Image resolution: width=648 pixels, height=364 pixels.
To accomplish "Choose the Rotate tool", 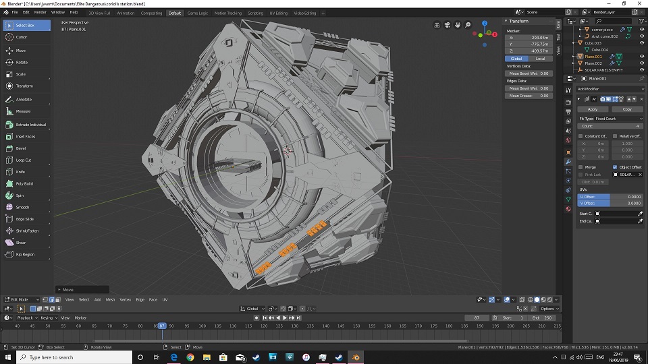I will (x=27, y=62).
